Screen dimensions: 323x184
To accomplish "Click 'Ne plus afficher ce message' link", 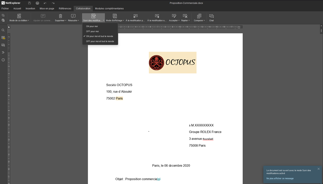I will coord(280,178).
